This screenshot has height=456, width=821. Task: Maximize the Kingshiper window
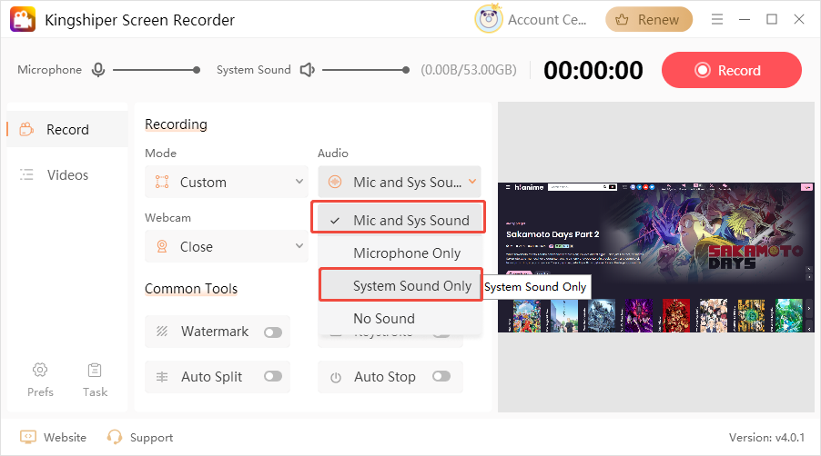771,19
